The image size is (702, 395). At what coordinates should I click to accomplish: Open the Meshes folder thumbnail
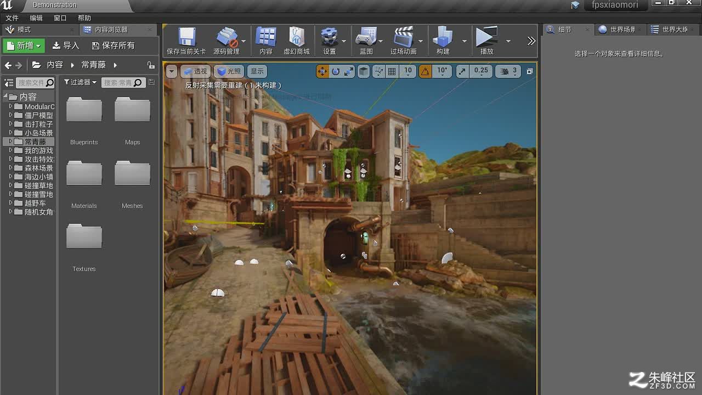coord(132,173)
